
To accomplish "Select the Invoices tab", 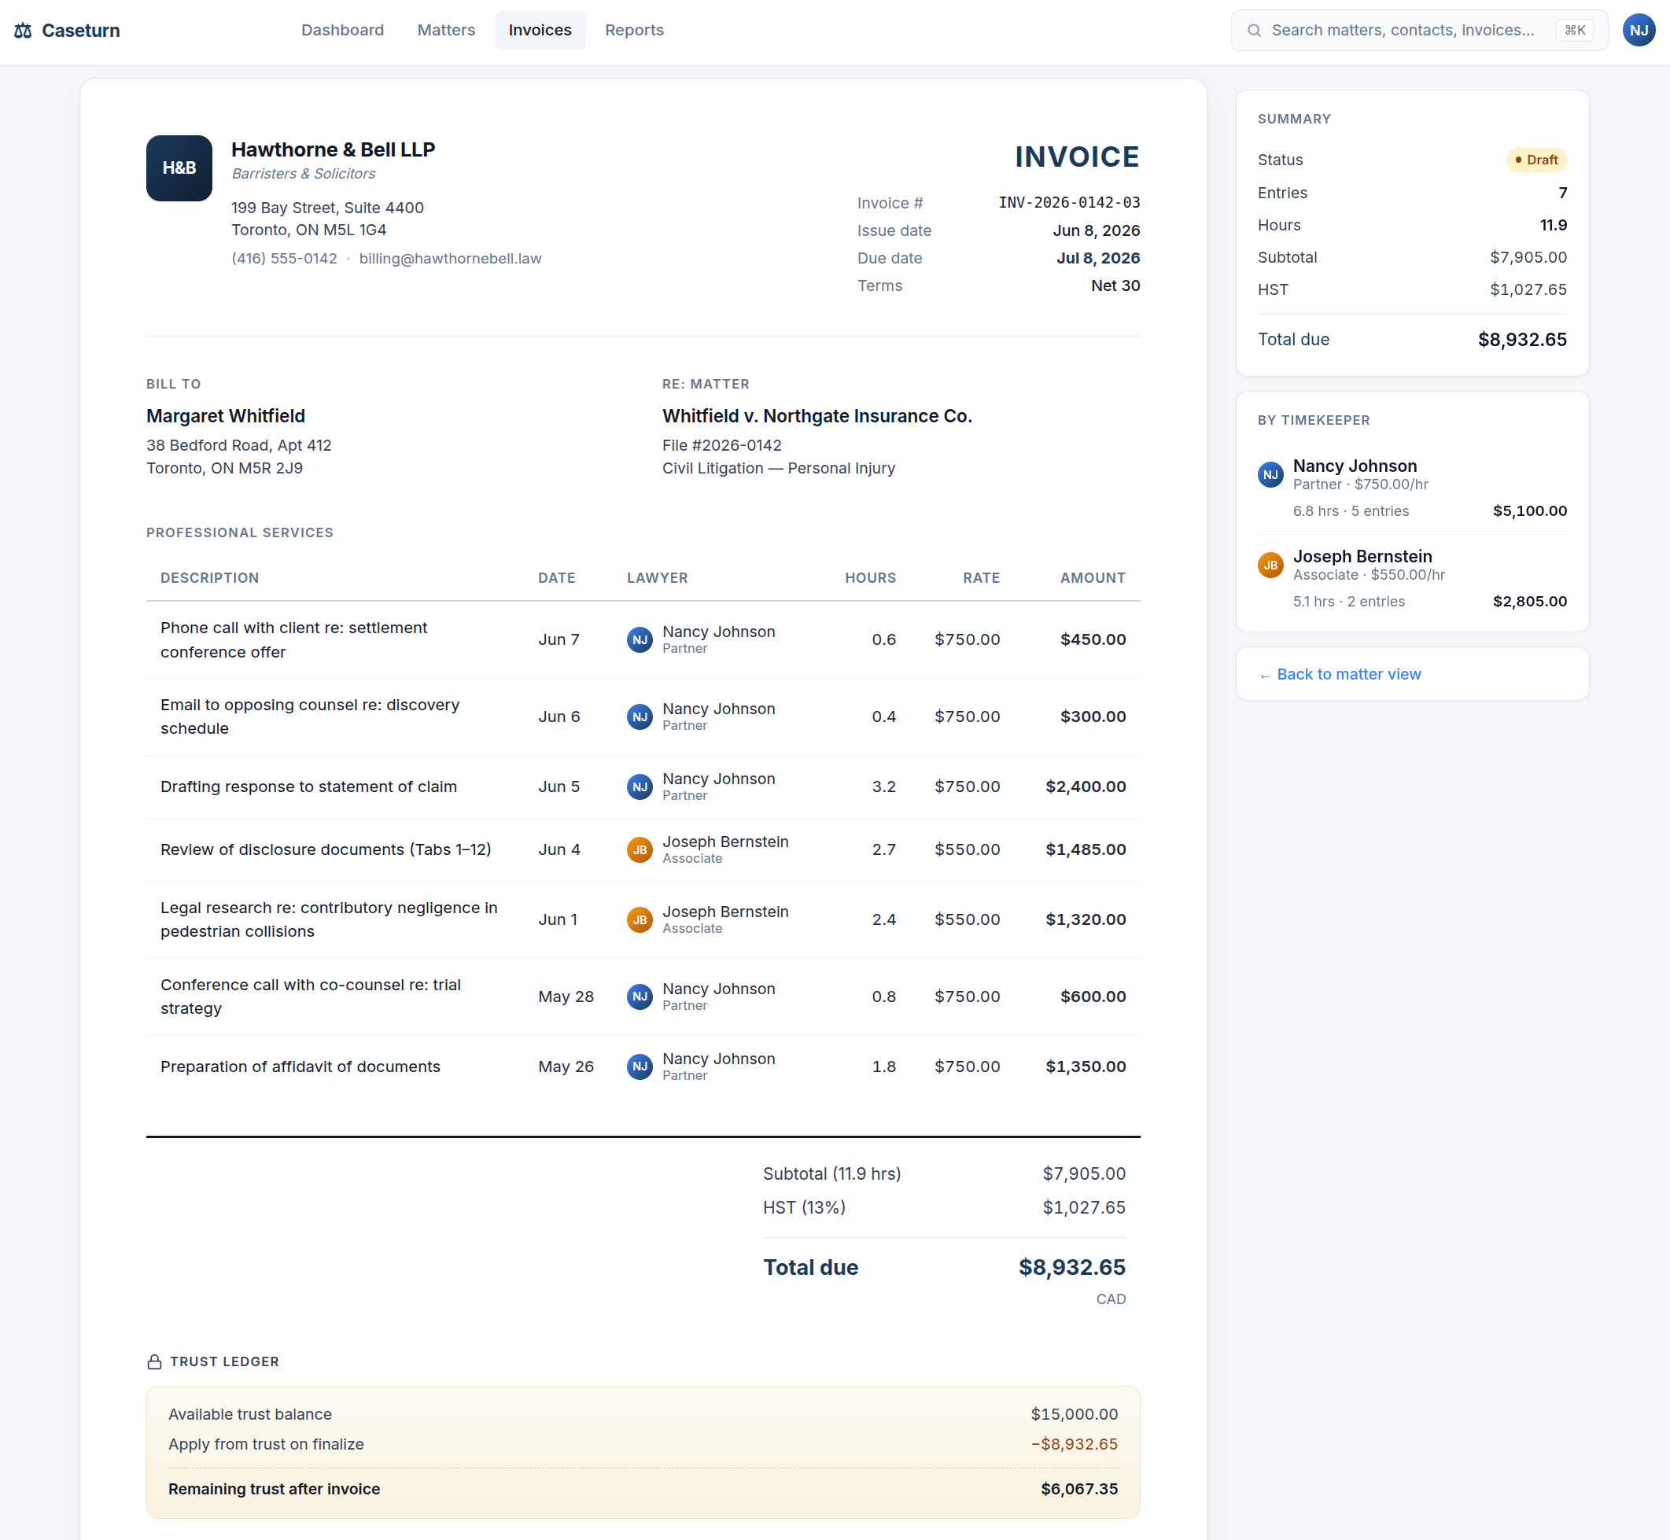I will (x=540, y=31).
